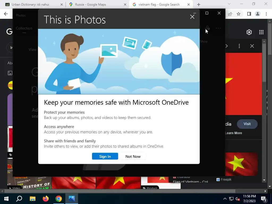Viewport: 272px width, 204px height.
Task: Go to next image in preview panel
Action: point(227,46)
